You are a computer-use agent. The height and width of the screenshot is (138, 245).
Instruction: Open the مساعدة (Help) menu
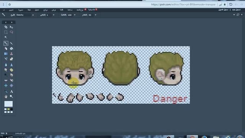[x=70, y=10]
